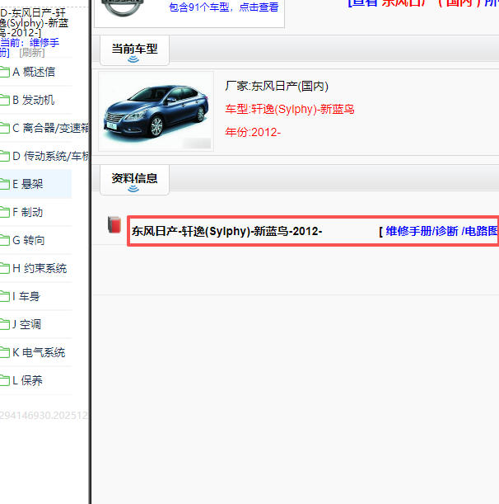Click the 年份:2012- text
The height and width of the screenshot is (504, 499).
pyautogui.click(x=253, y=132)
